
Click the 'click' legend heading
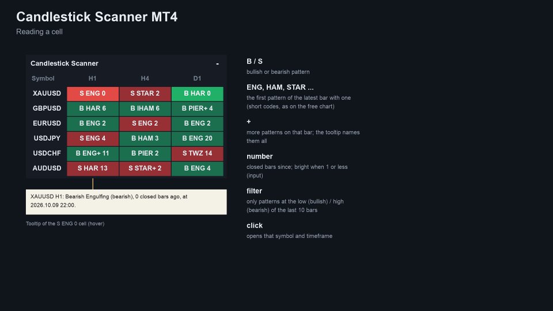click(x=255, y=225)
